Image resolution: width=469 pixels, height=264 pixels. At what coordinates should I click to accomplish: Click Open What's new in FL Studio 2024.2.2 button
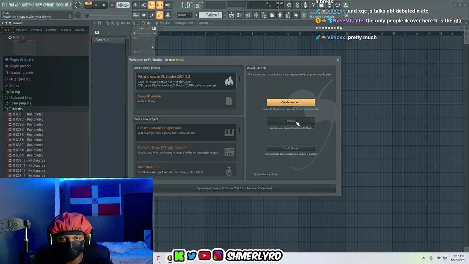(x=234, y=188)
